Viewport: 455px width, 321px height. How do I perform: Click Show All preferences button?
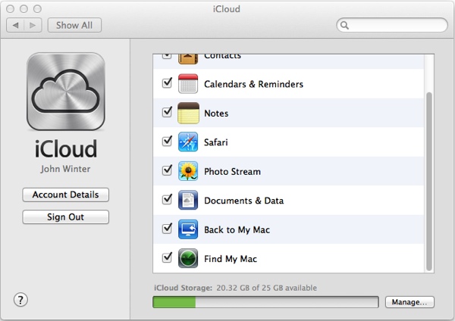[74, 25]
